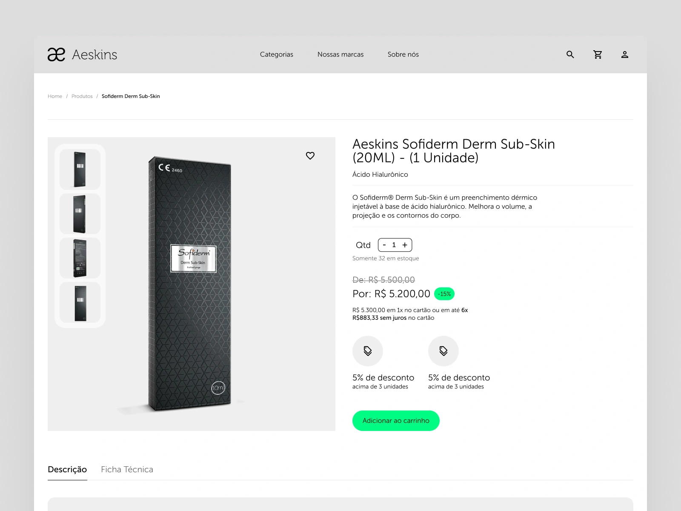The width and height of the screenshot is (681, 511).
Task: Open the Nossas marcas menu
Action: click(340, 55)
